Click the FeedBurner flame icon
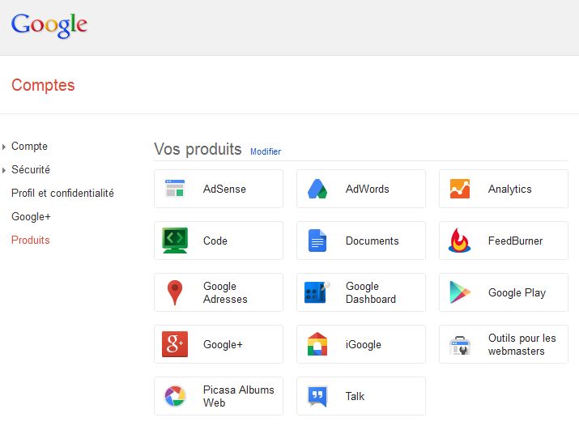579x426 pixels. (459, 241)
